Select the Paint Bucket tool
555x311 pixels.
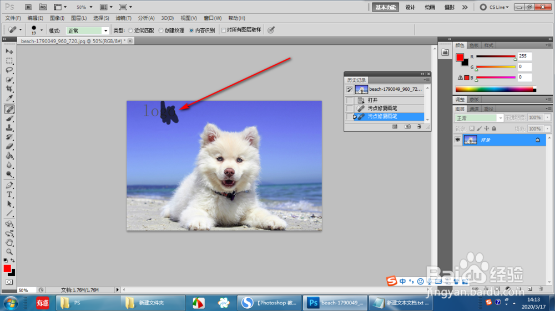coord(9,155)
